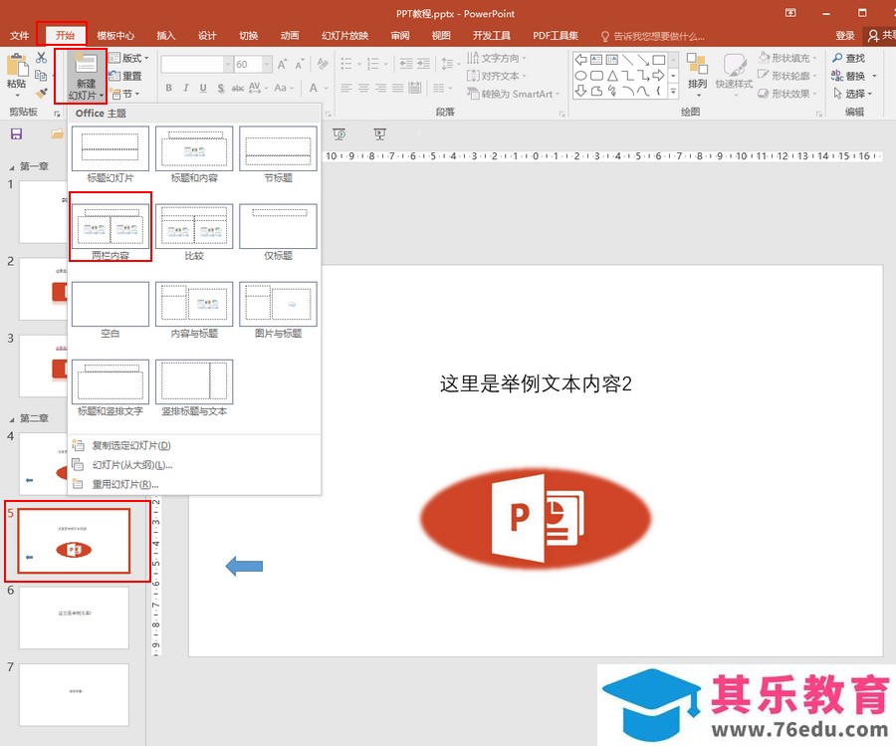This screenshot has width=896, height=746.
Task: Open the Section (节) dropdown
Action: pos(124,94)
